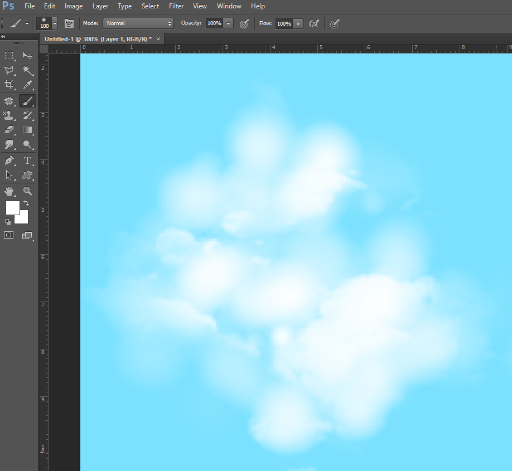
Task: Open the Edit menu
Action: coord(50,6)
